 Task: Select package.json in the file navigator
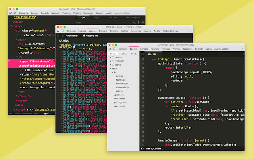[121, 102]
